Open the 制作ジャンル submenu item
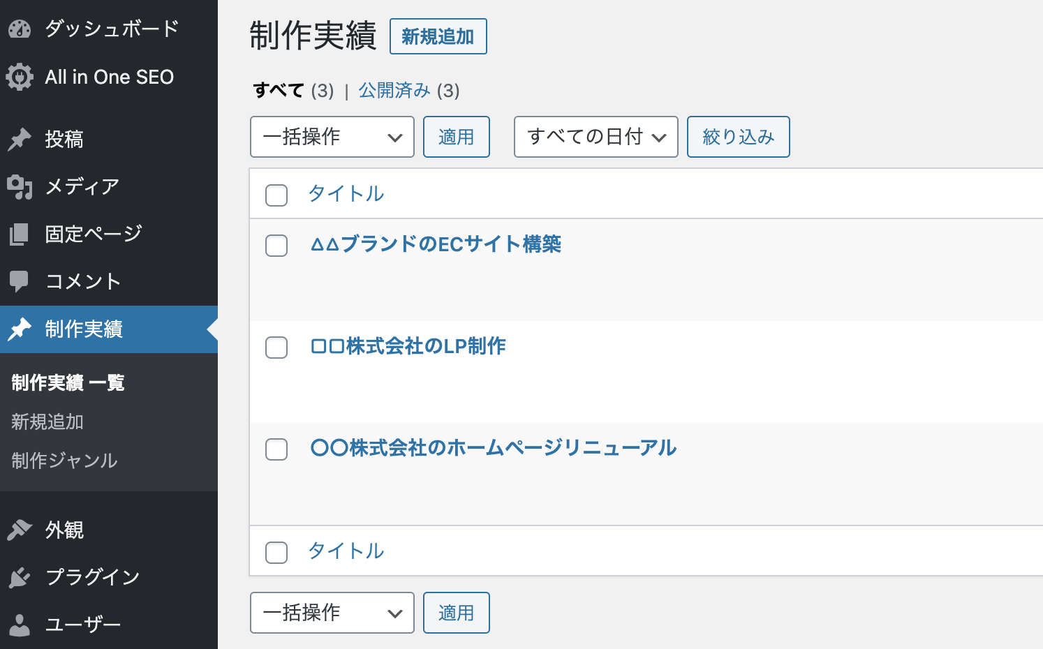 click(x=64, y=461)
